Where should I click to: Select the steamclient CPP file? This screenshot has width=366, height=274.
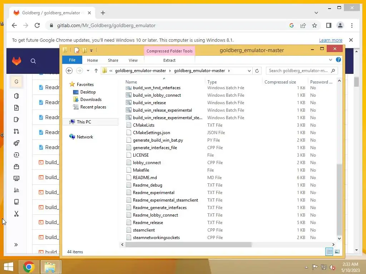coord(144,230)
